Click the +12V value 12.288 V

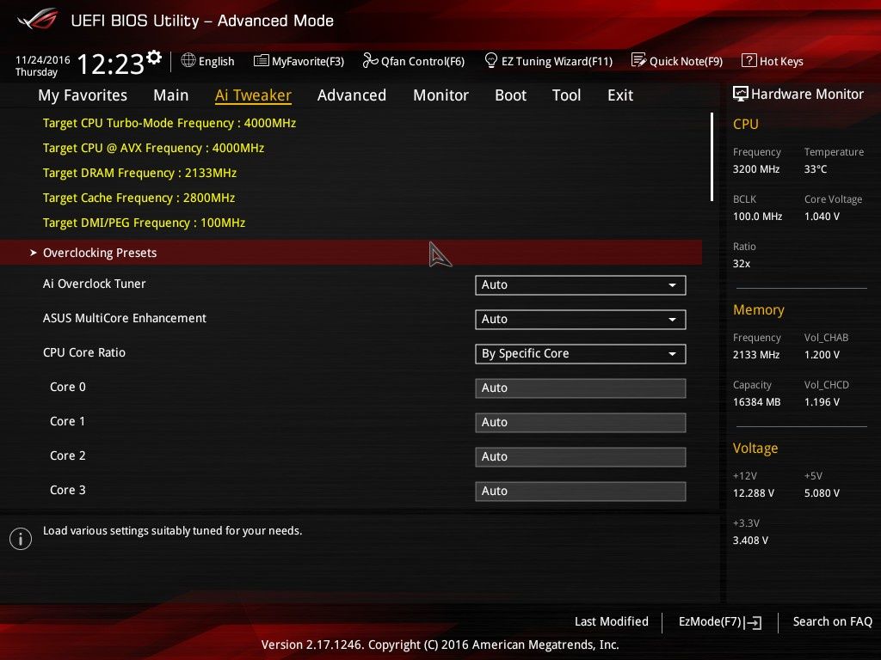(753, 492)
